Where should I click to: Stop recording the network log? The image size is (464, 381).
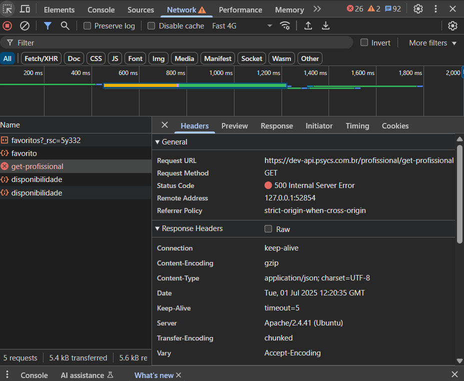(x=7, y=26)
